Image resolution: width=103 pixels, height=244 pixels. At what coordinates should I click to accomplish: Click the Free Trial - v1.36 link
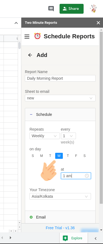[x=60, y=228]
